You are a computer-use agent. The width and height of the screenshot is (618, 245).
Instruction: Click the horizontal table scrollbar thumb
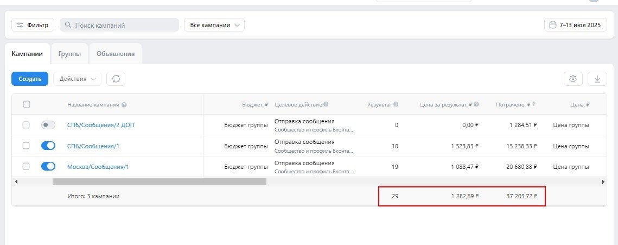coord(159,181)
